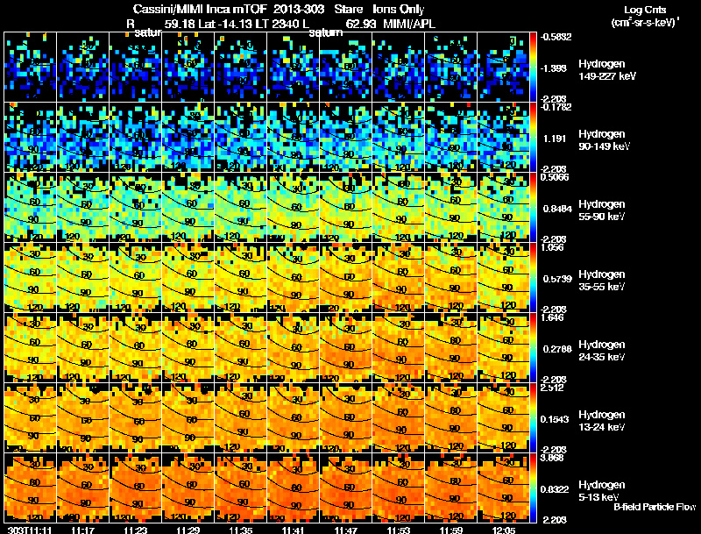Select the 13-24 keV image panel at 11:35

(x=240, y=417)
